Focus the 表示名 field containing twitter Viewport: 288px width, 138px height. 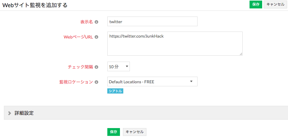coord(152,22)
